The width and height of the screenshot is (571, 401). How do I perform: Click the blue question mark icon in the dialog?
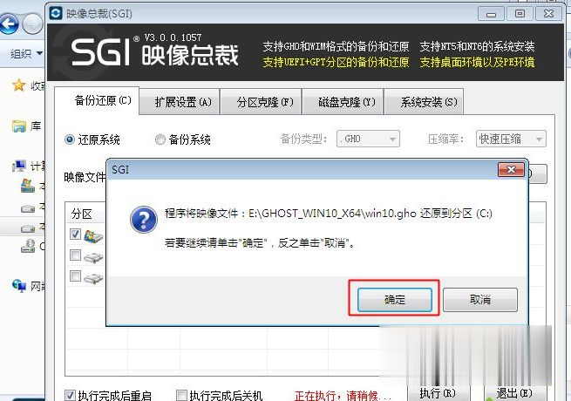[x=144, y=220]
